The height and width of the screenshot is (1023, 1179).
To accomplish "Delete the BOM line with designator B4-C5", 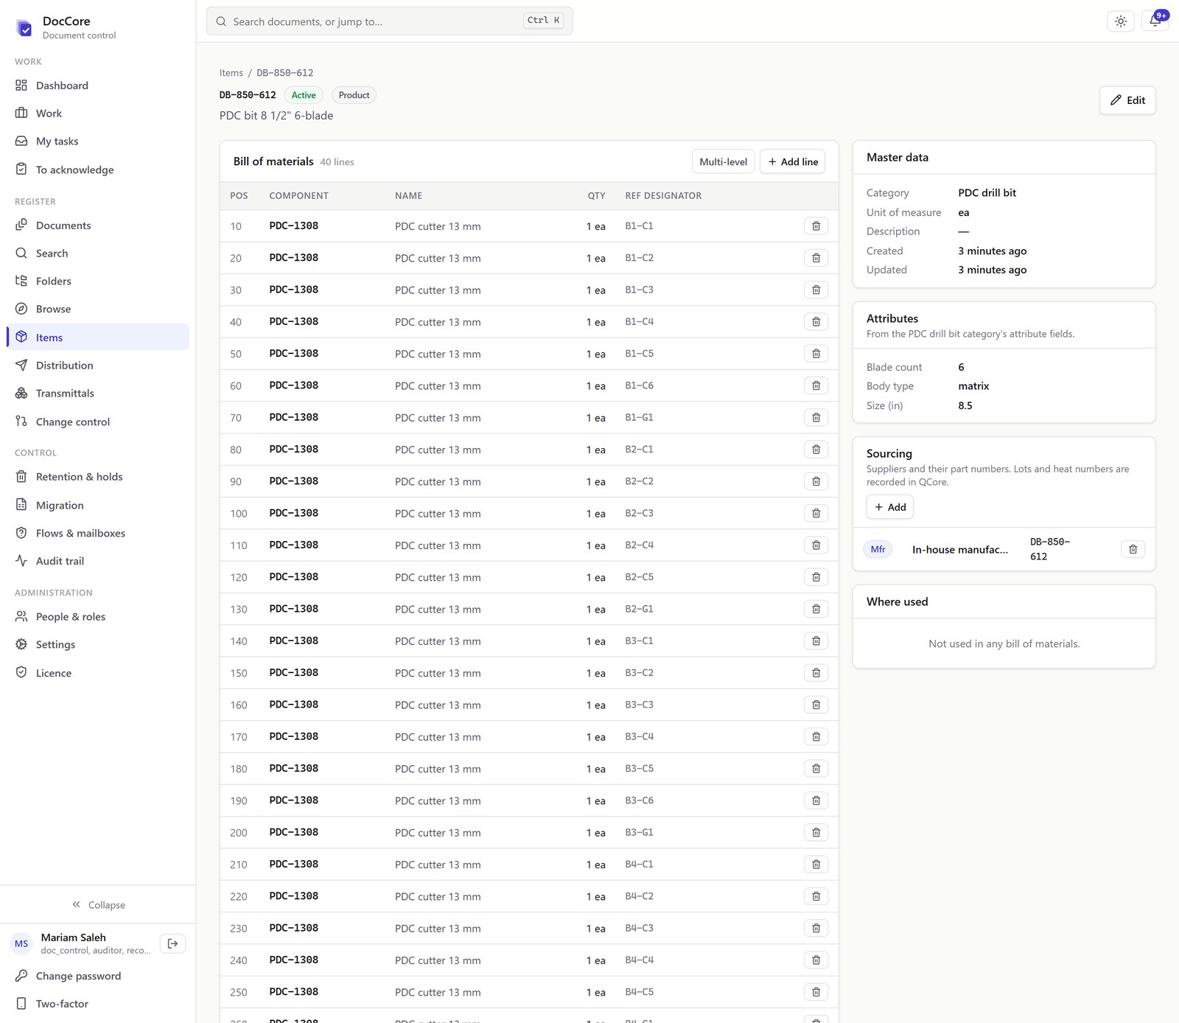I will [x=816, y=992].
